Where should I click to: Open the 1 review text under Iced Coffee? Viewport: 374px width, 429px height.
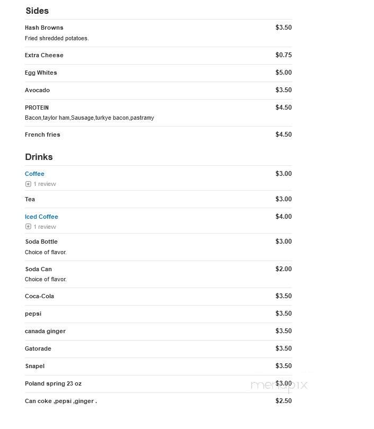[44, 227]
